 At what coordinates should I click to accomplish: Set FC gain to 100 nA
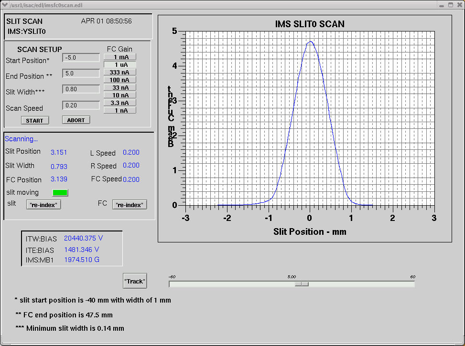click(x=120, y=80)
